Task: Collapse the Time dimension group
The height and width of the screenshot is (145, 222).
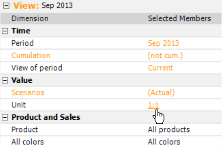Action: 5,31
